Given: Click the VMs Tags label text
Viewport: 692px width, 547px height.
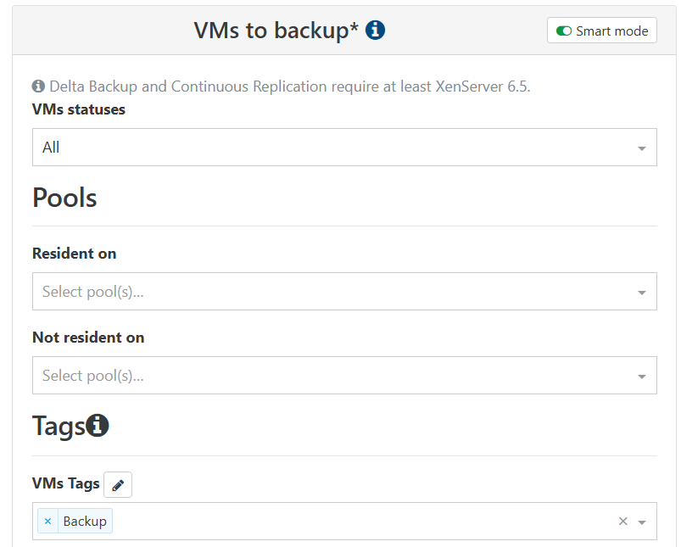Looking at the screenshot, I should click(x=65, y=483).
